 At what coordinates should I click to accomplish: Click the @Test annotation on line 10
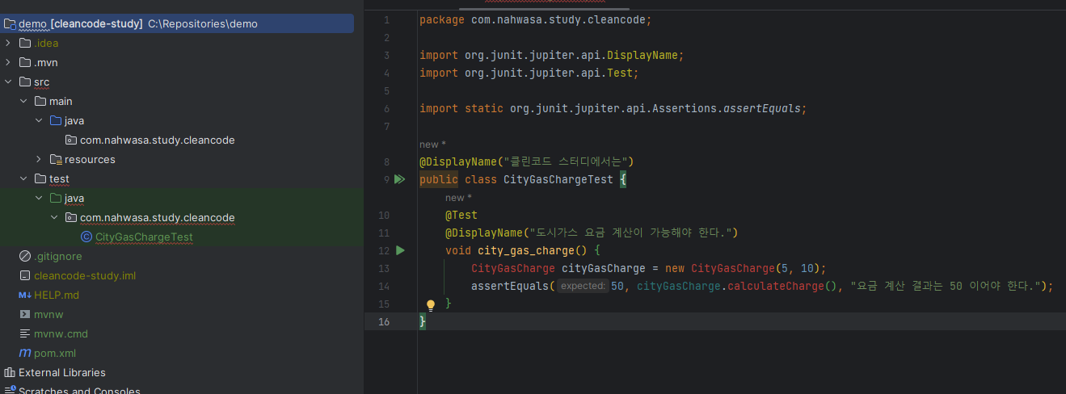[x=461, y=215]
